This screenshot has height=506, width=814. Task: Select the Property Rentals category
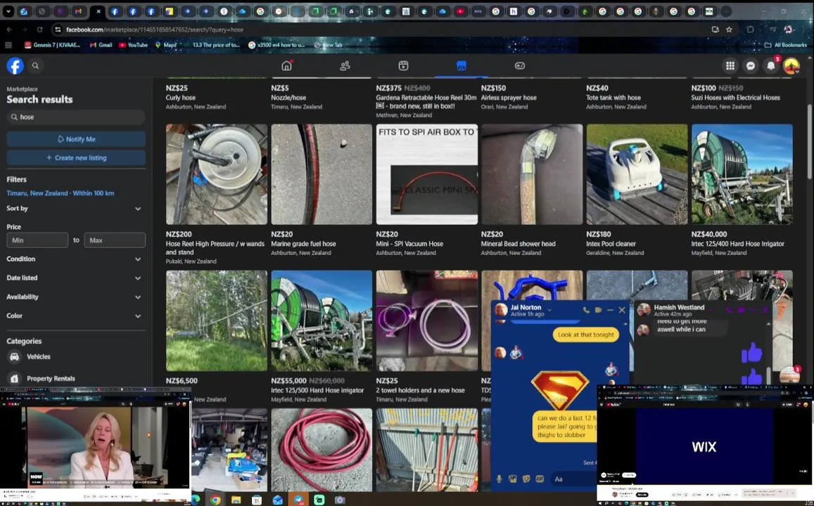point(76,379)
